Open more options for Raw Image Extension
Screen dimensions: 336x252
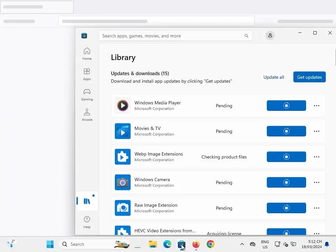coord(317,208)
